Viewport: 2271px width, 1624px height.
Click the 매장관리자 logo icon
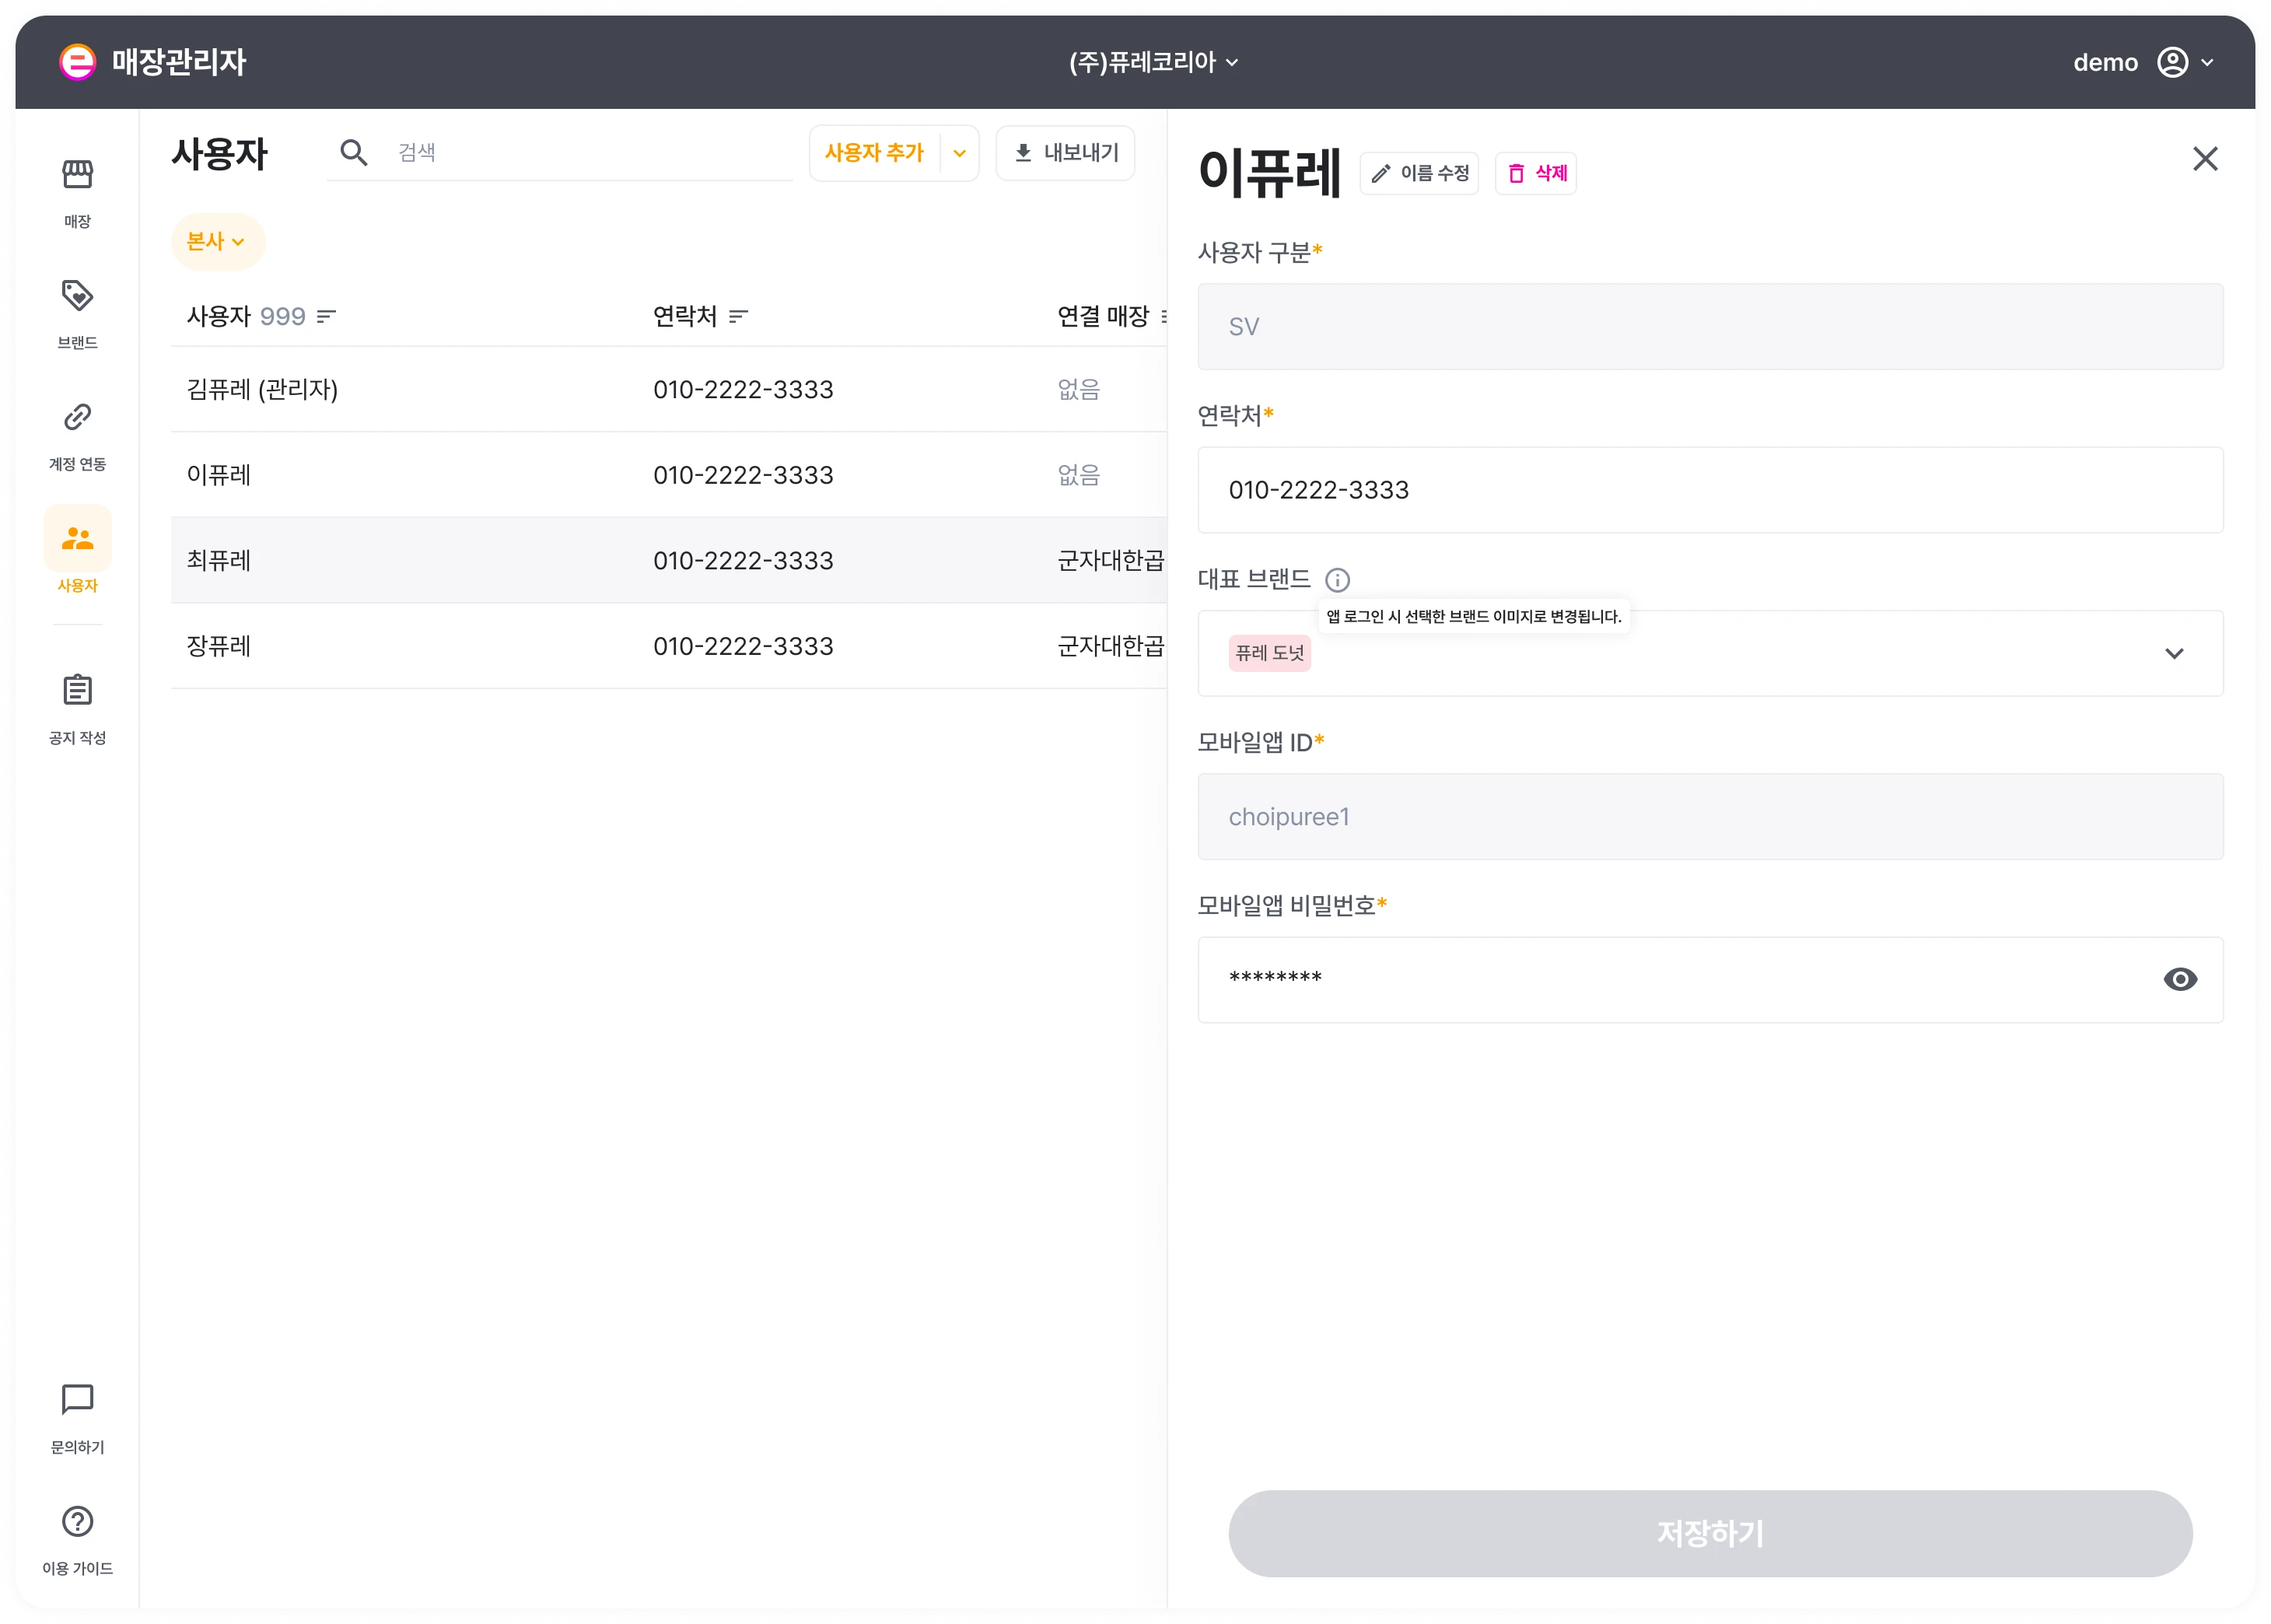77,62
